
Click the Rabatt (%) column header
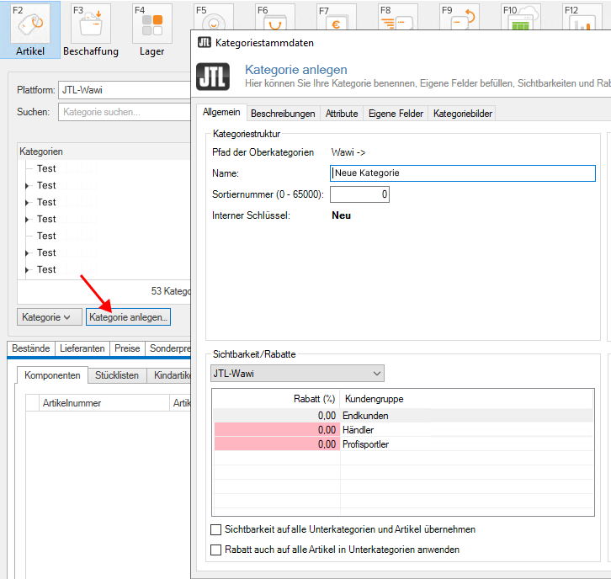pos(277,399)
